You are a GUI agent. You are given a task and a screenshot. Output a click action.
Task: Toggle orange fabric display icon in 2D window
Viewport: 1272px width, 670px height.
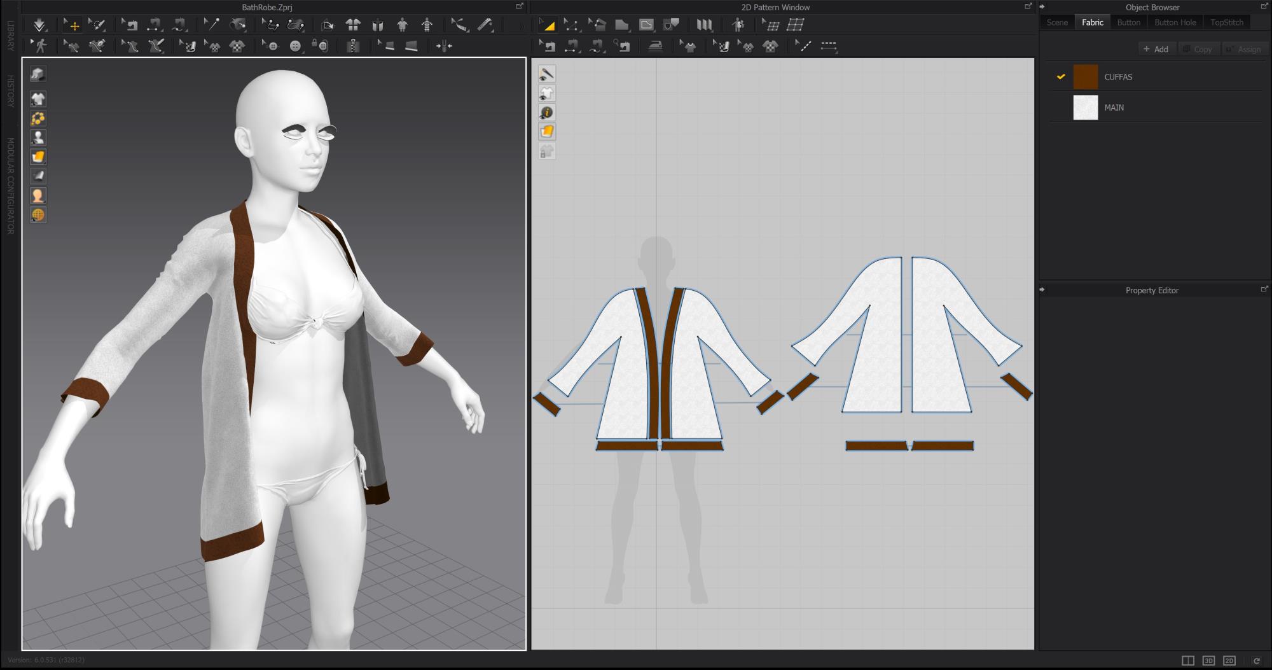[x=547, y=132]
